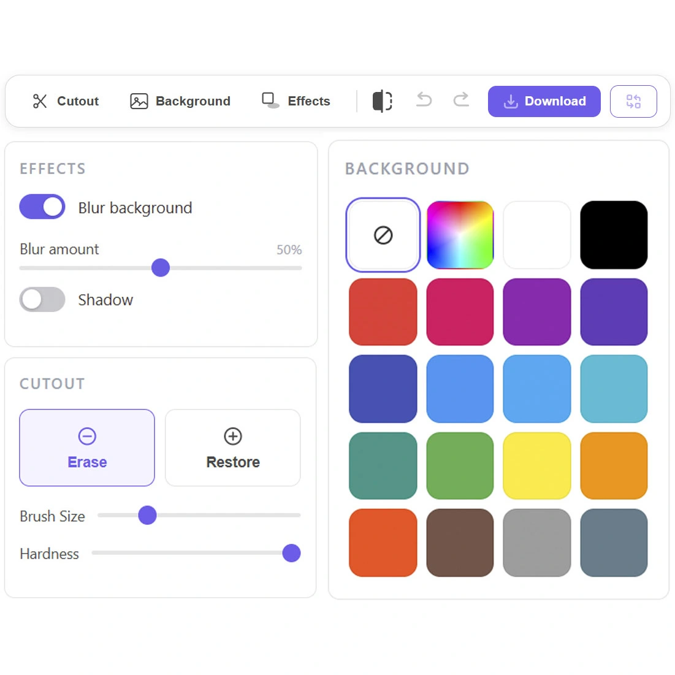The height and width of the screenshot is (675, 675).
Task: Click the undo arrow icon
Action: coord(424,99)
